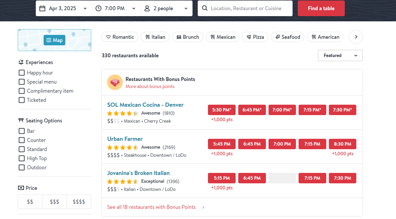Open the Jovanina's Broken Italian listing
The height and width of the screenshot is (219, 396).
(138, 173)
